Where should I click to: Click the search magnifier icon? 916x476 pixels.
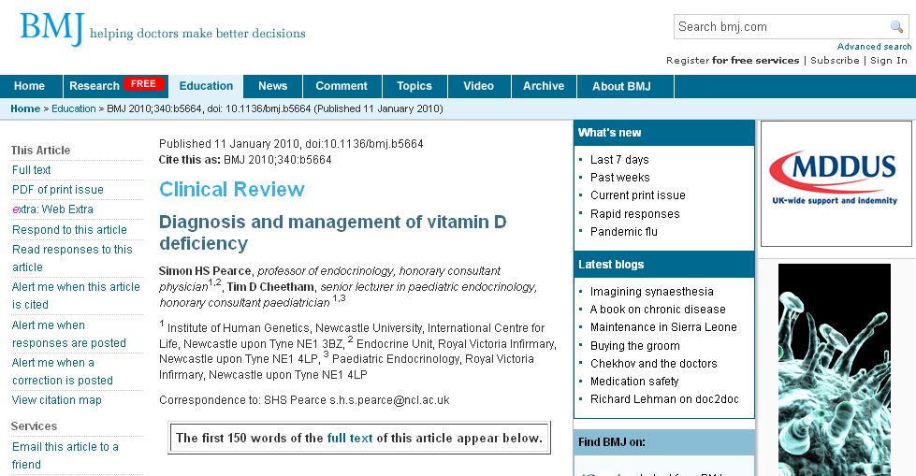point(896,27)
